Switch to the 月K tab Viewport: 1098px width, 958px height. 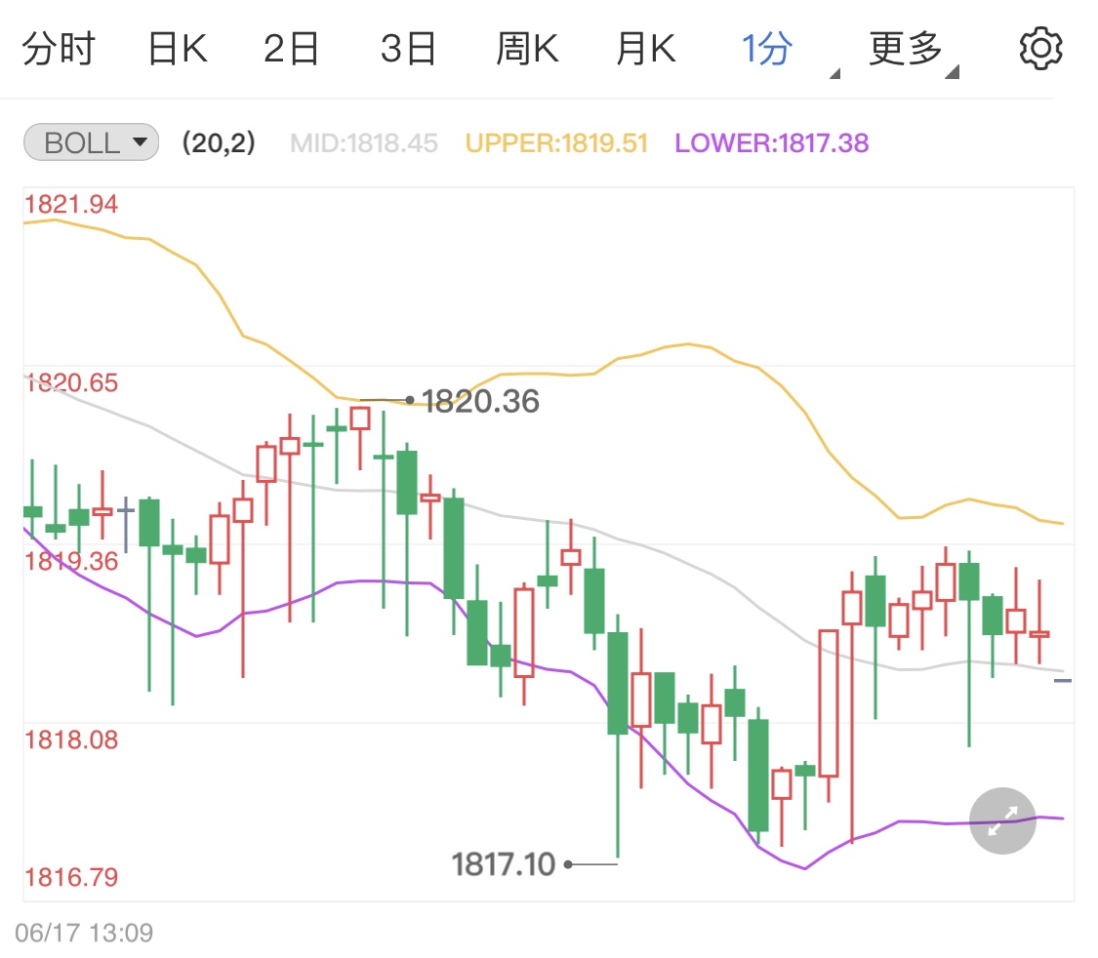[x=646, y=48]
